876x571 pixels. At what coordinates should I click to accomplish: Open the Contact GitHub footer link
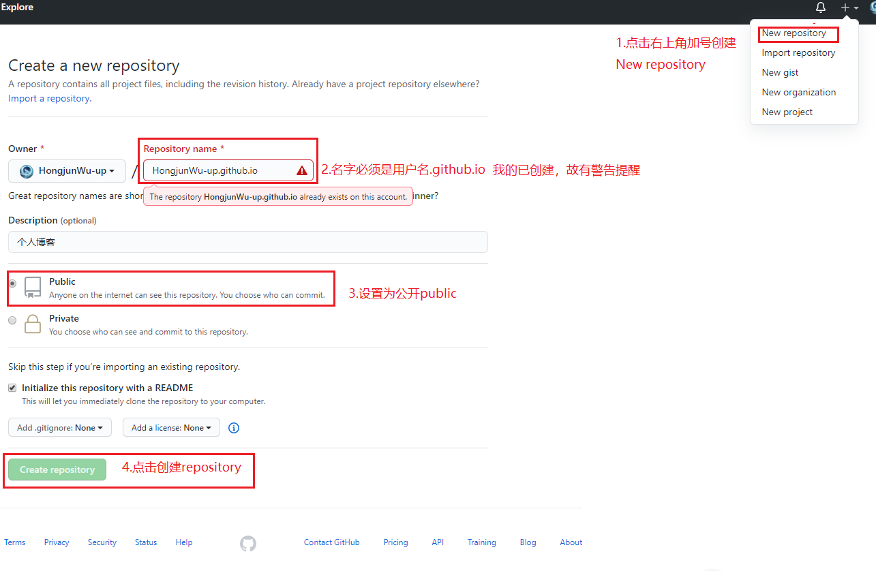[332, 542]
